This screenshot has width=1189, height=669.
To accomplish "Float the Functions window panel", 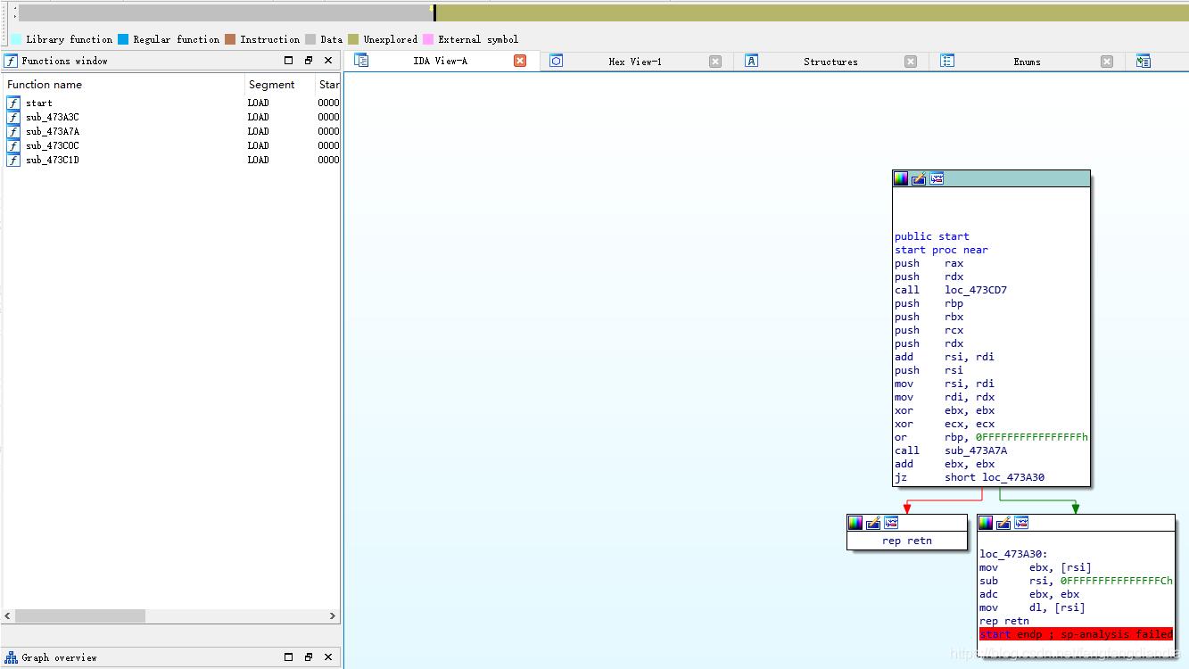I will (309, 61).
